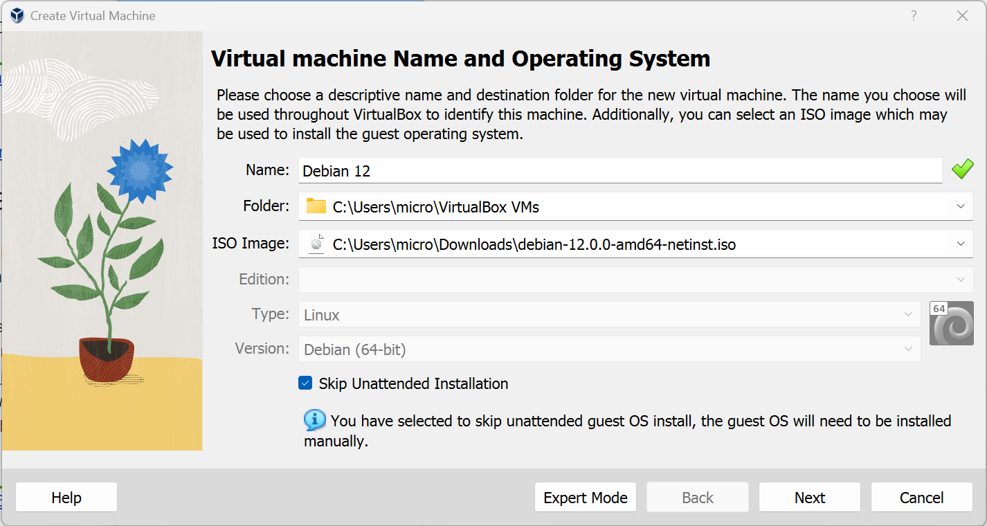
Task: Click the blue information icon by the skip notice
Action: (x=315, y=419)
